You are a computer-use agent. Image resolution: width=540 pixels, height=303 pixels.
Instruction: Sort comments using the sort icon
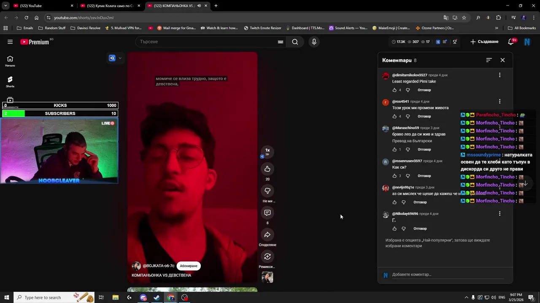[x=489, y=60]
